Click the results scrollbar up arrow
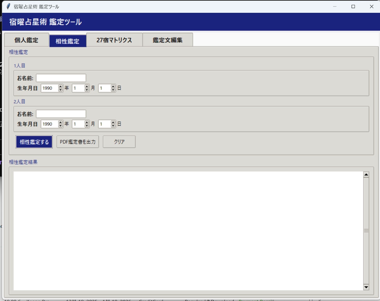Viewport: 380px width, 301px height. pos(366,174)
